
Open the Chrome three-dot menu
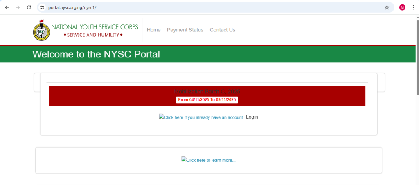click(413, 7)
